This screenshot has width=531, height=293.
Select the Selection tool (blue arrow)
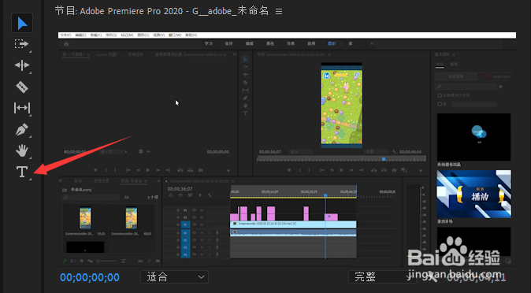pyautogui.click(x=22, y=23)
